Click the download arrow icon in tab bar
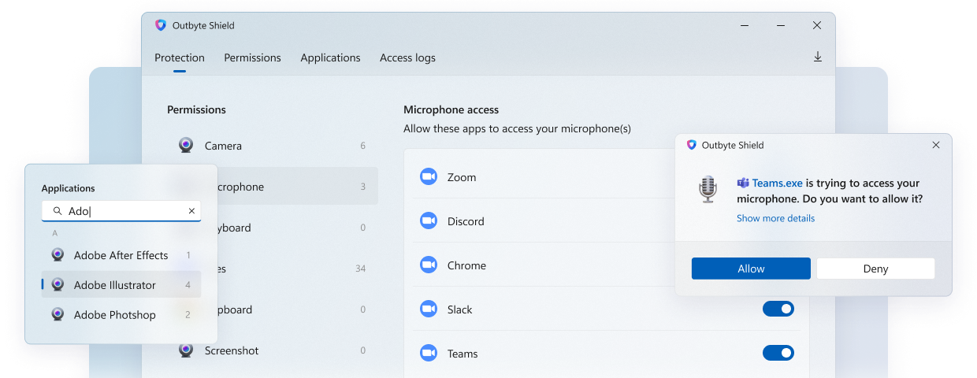The height and width of the screenshot is (378, 977). pos(818,57)
